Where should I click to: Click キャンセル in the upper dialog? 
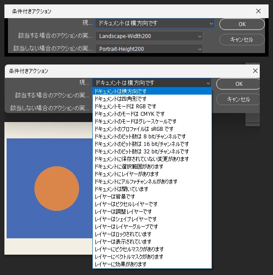tap(242, 39)
